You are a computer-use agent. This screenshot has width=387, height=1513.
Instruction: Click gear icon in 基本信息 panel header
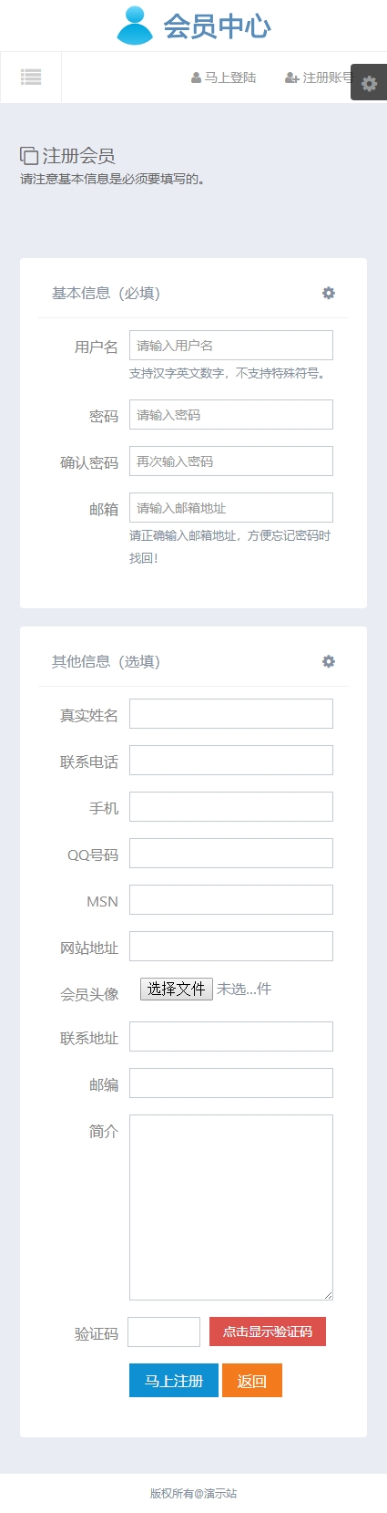329,293
